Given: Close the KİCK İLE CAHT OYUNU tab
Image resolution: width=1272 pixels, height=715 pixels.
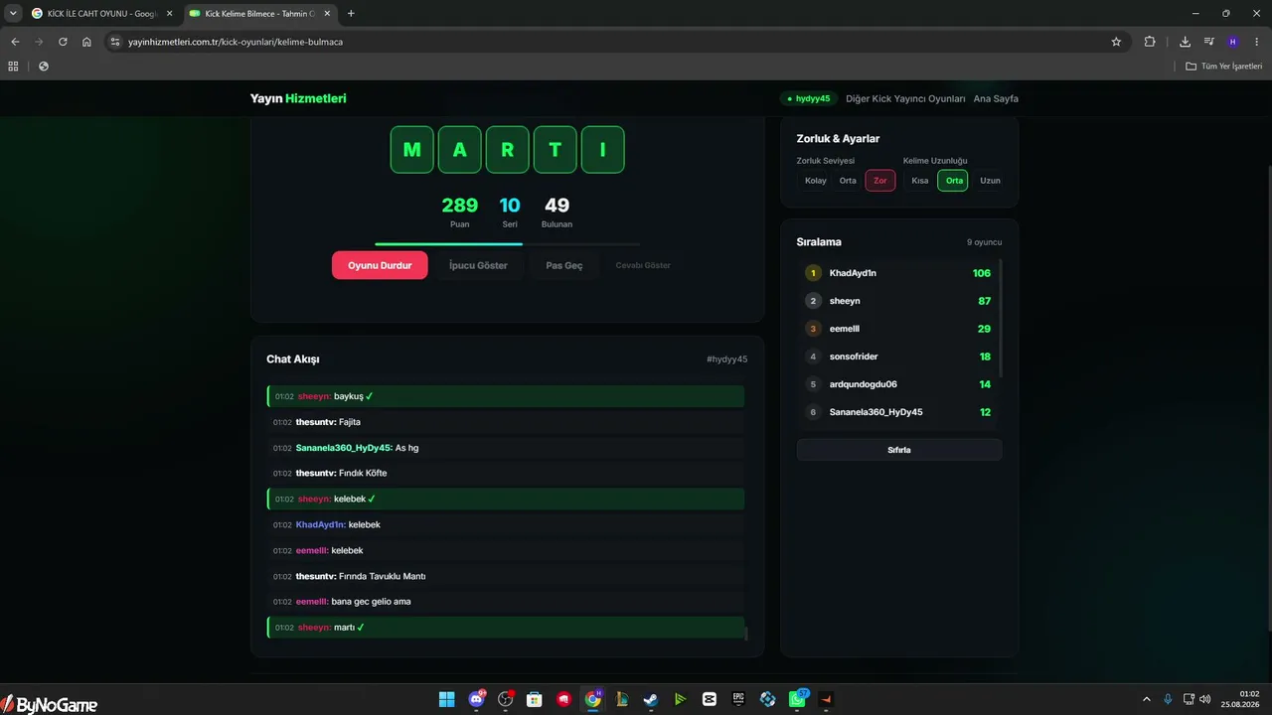Looking at the screenshot, I should 169,14.
